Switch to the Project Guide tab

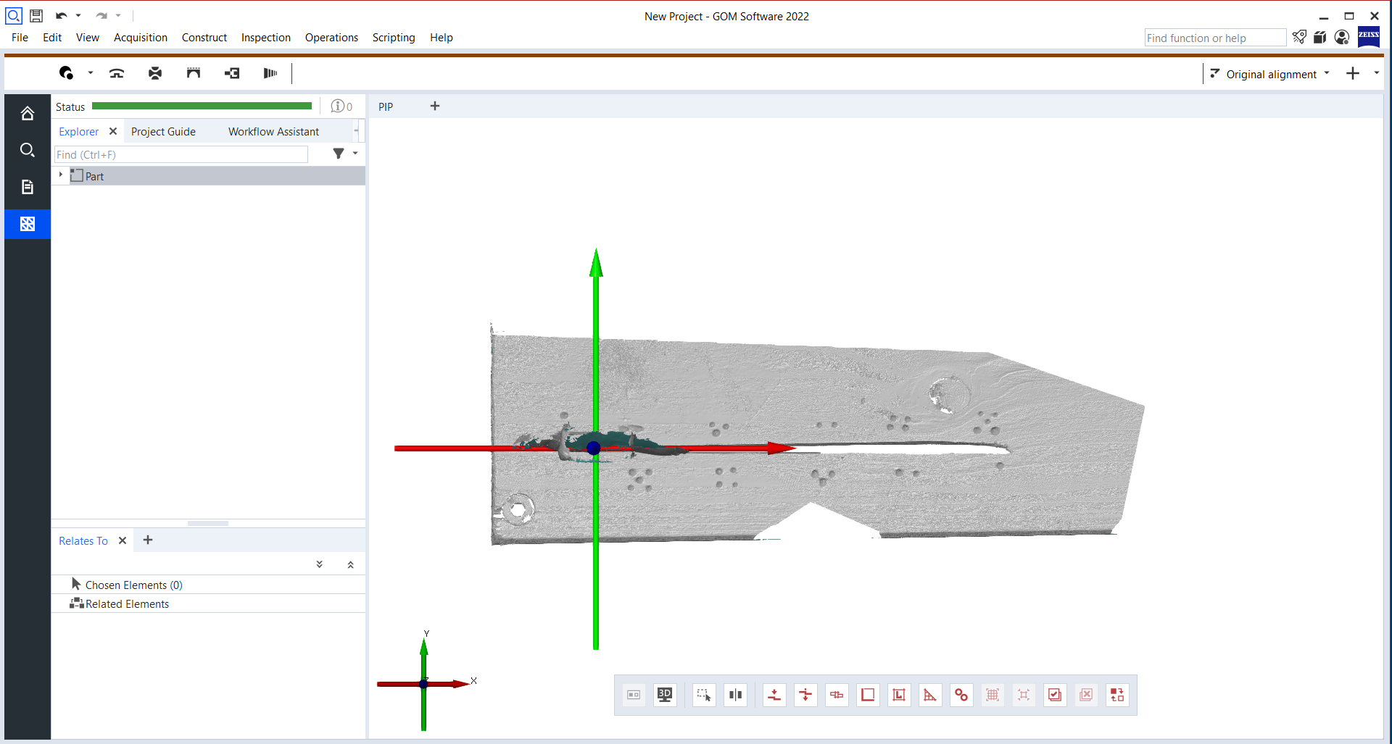[163, 131]
